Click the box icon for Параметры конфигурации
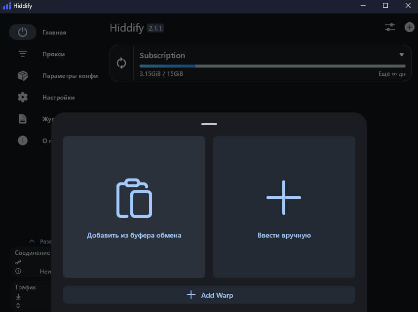The height and width of the screenshot is (312, 418). (x=23, y=76)
